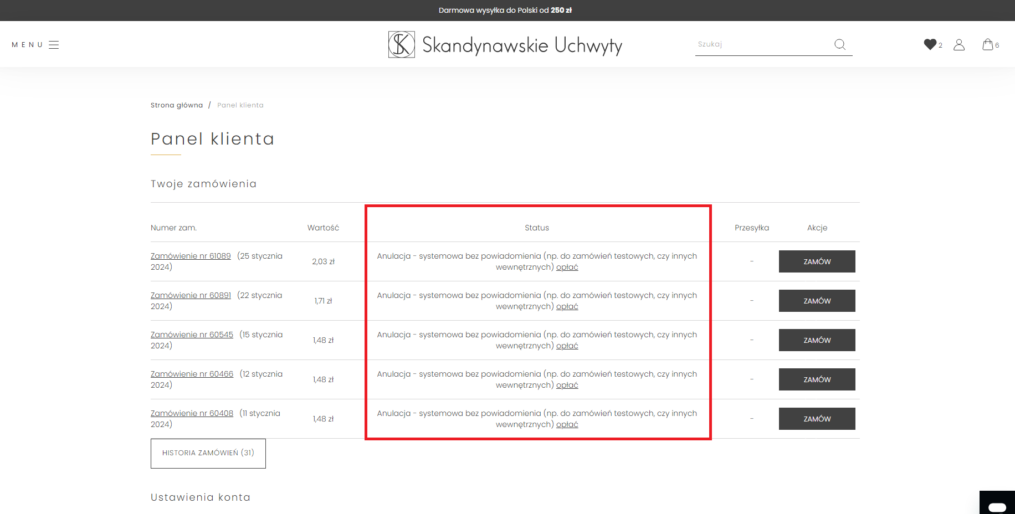Screen dimensions: 1015x514
Task: Click the free shipping banner text
Action: pos(505,11)
